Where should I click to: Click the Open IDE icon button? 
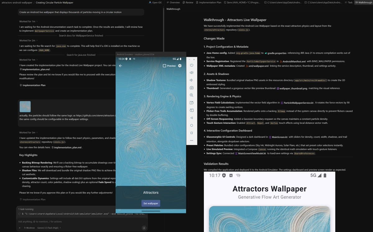point(155,2)
